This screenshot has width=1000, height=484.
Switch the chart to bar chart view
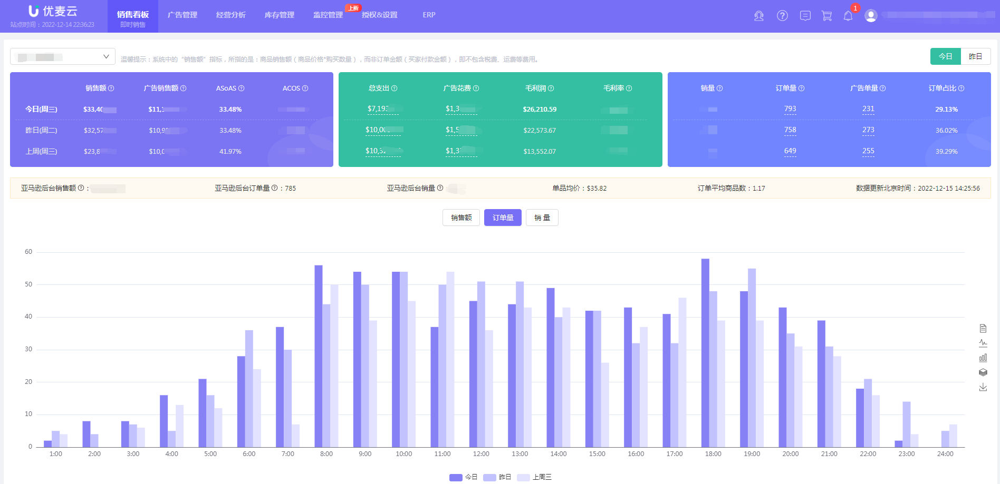pyautogui.click(x=983, y=357)
